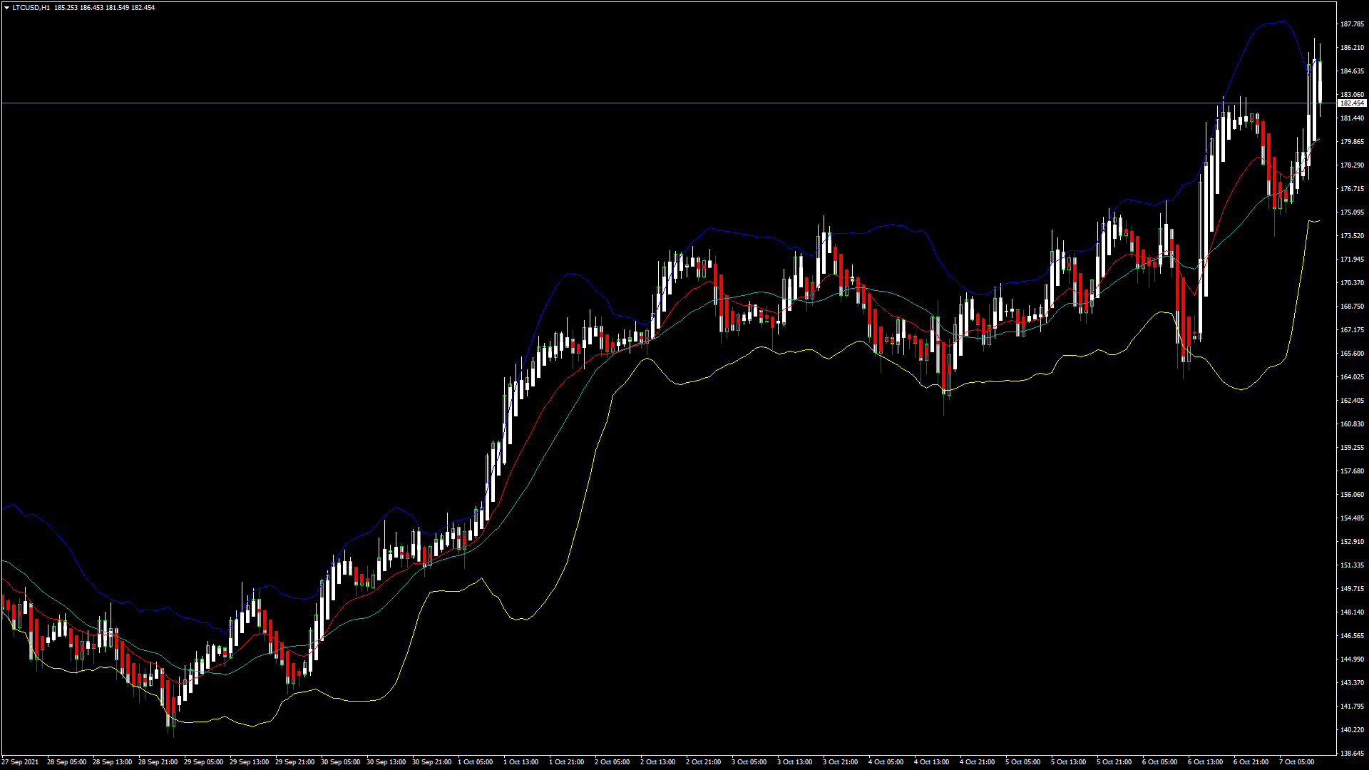Click the 5 Oct 13:00 time label
Viewport: 1369px width, 770px height.
coord(1068,762)
